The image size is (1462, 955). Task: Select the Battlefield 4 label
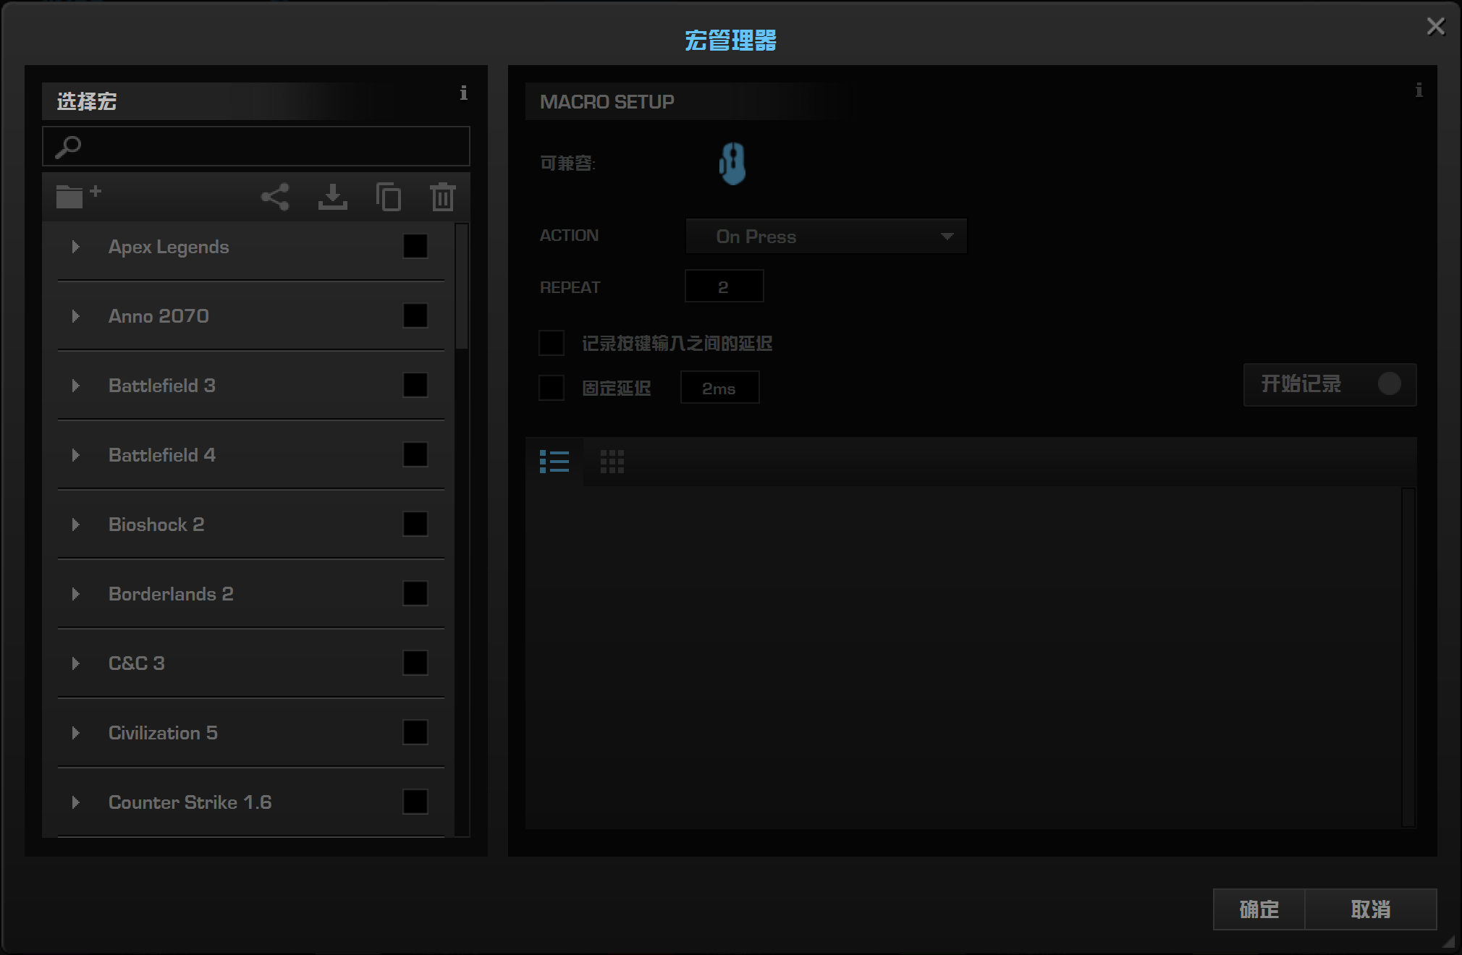(x=162, y=455)
